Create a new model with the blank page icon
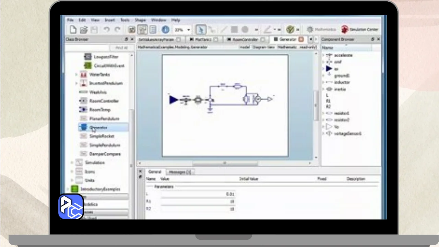The height and width of the screenshot is (247, 439). (x=73, y=30)
